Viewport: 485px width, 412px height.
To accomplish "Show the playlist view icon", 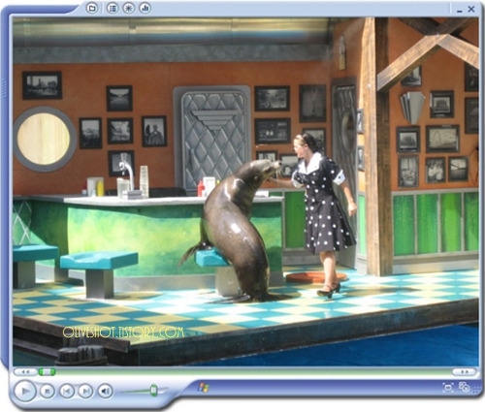I will 113,8.
